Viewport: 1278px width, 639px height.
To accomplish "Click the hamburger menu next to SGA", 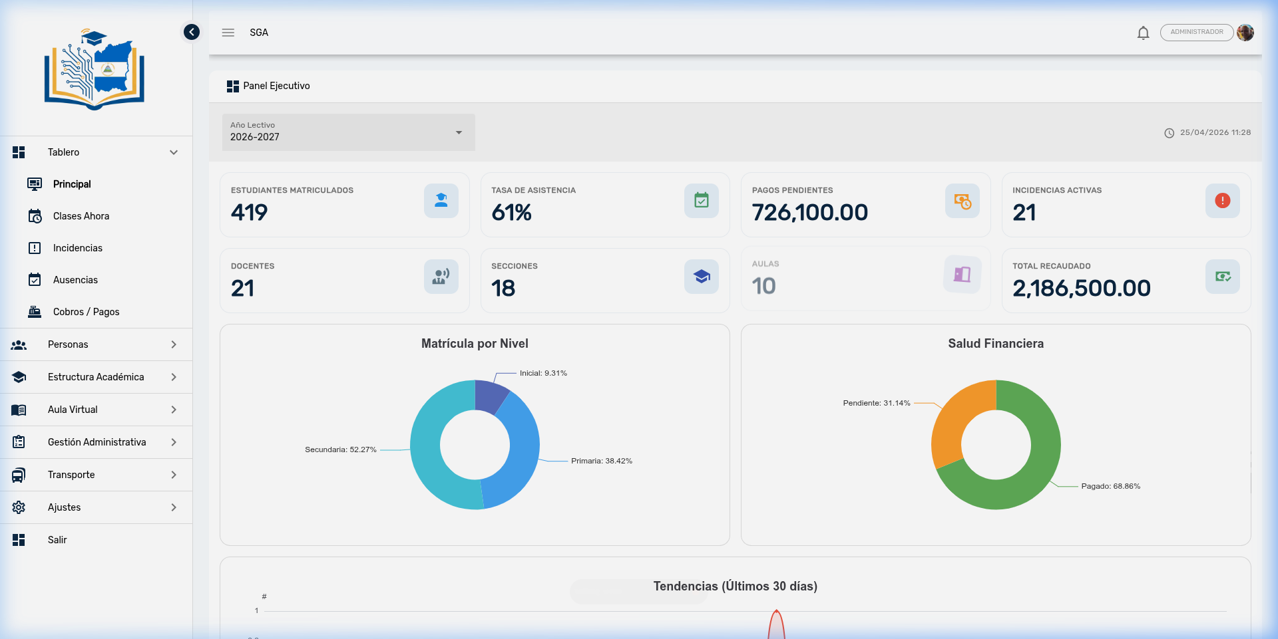I will pos(228,32).
